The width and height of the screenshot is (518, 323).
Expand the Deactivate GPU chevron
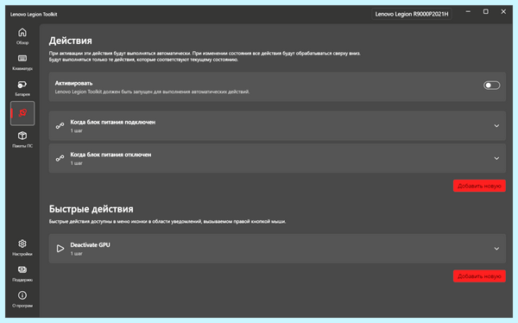tap(496, 249)
